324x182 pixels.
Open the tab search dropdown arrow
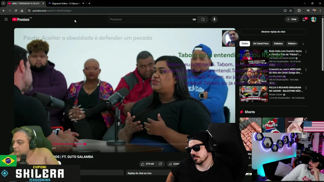pos(3,3)
